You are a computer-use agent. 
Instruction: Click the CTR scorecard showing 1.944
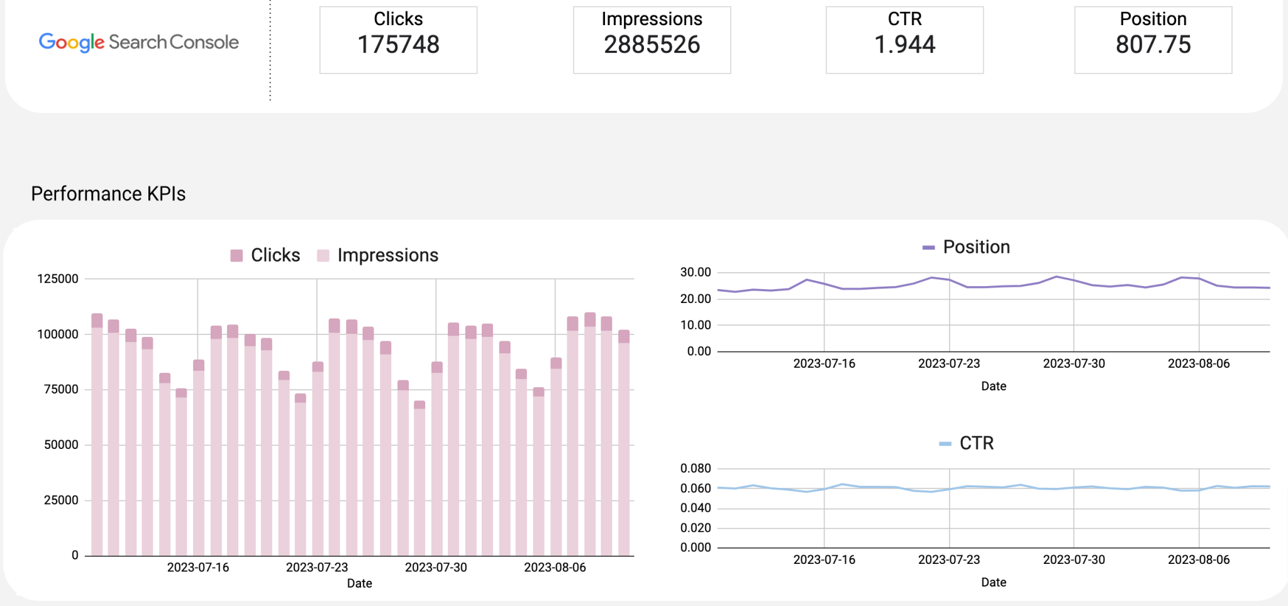(x=904, y=39)
